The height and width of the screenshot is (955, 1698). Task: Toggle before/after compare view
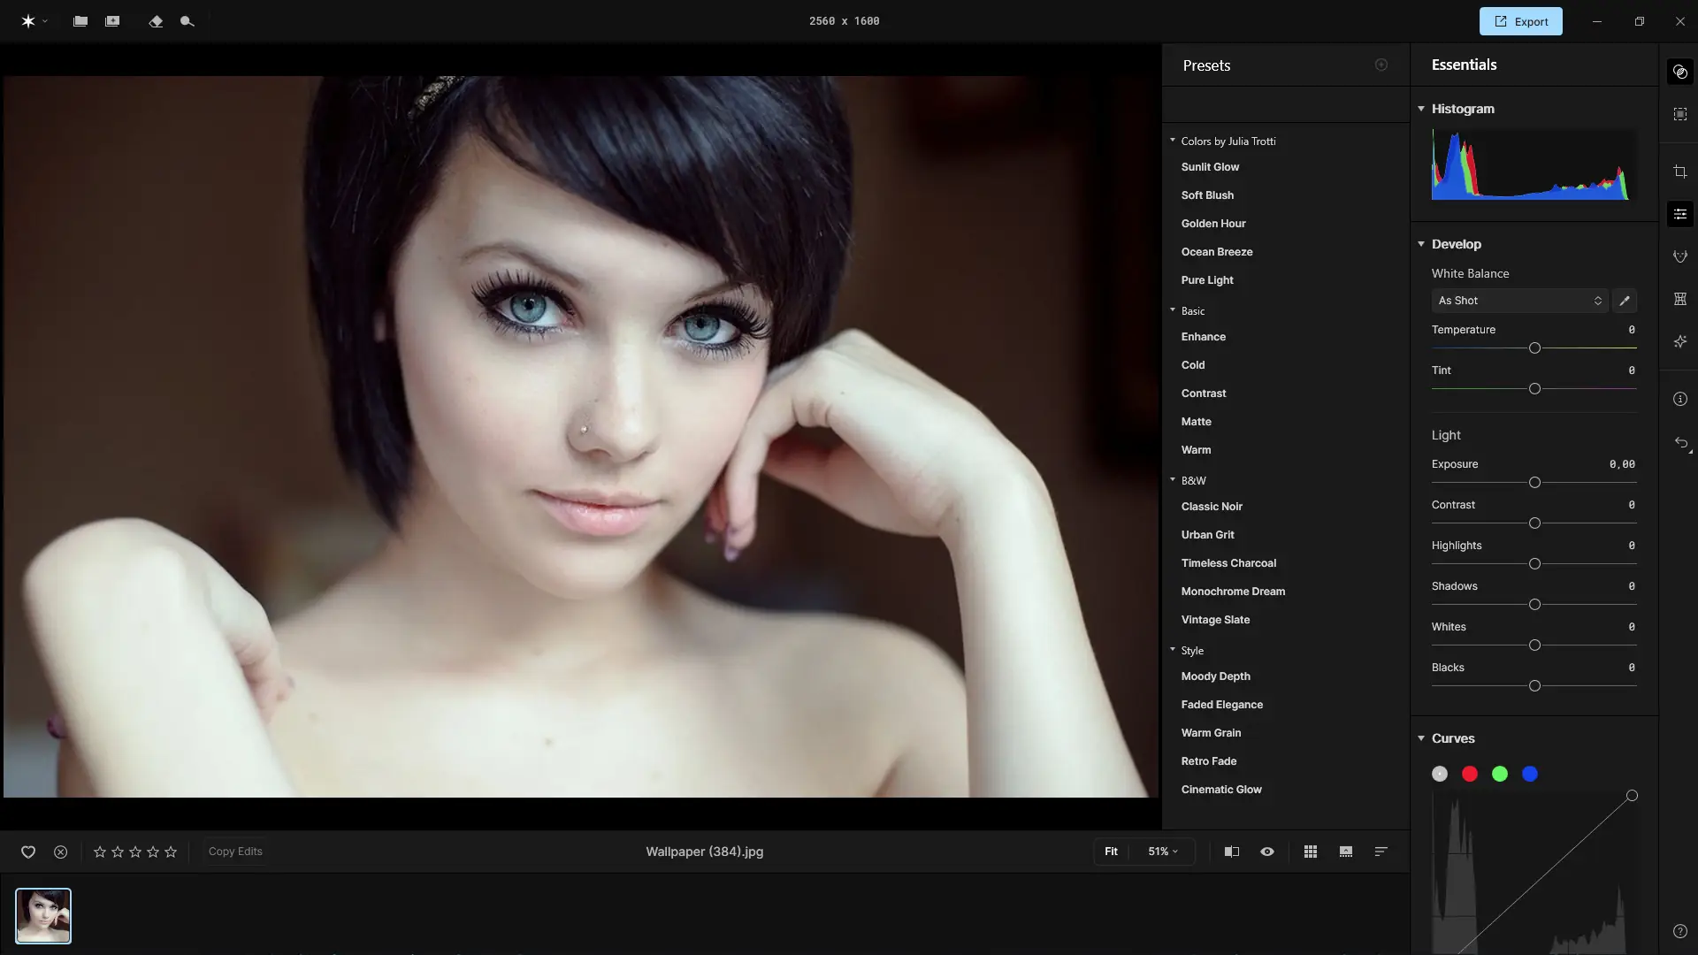(x=1231, y=852)
